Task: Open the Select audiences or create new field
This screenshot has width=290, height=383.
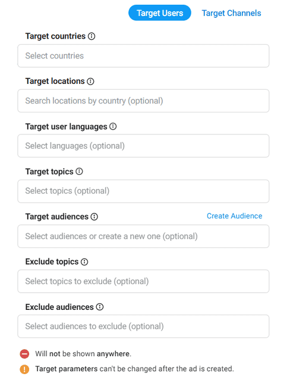Action: 143,236
